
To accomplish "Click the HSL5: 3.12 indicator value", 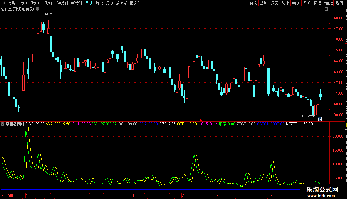I will (208, 124).
